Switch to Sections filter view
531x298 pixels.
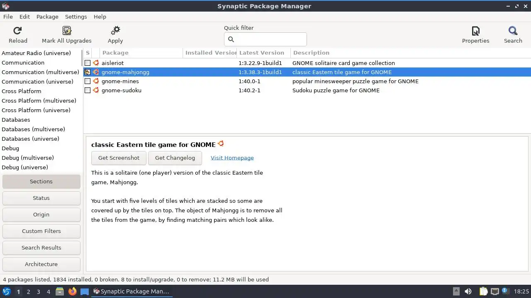coord(41,181)
